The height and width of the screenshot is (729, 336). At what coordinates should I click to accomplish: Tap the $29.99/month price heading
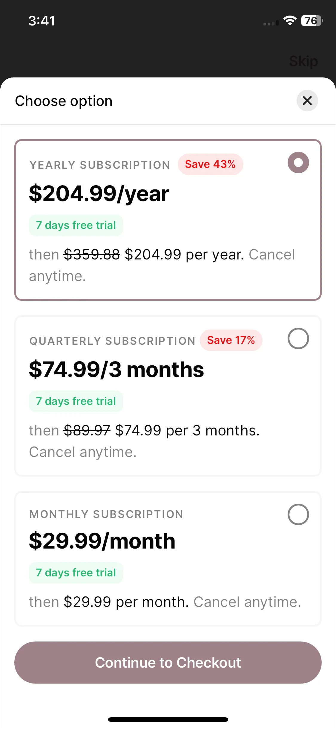coord(102,541)
